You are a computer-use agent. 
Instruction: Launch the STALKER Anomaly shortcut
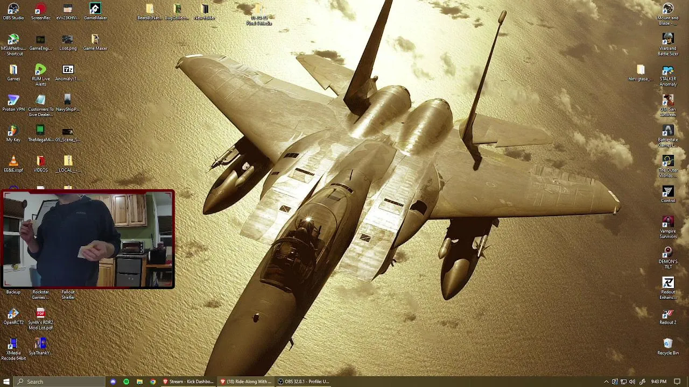668,76
